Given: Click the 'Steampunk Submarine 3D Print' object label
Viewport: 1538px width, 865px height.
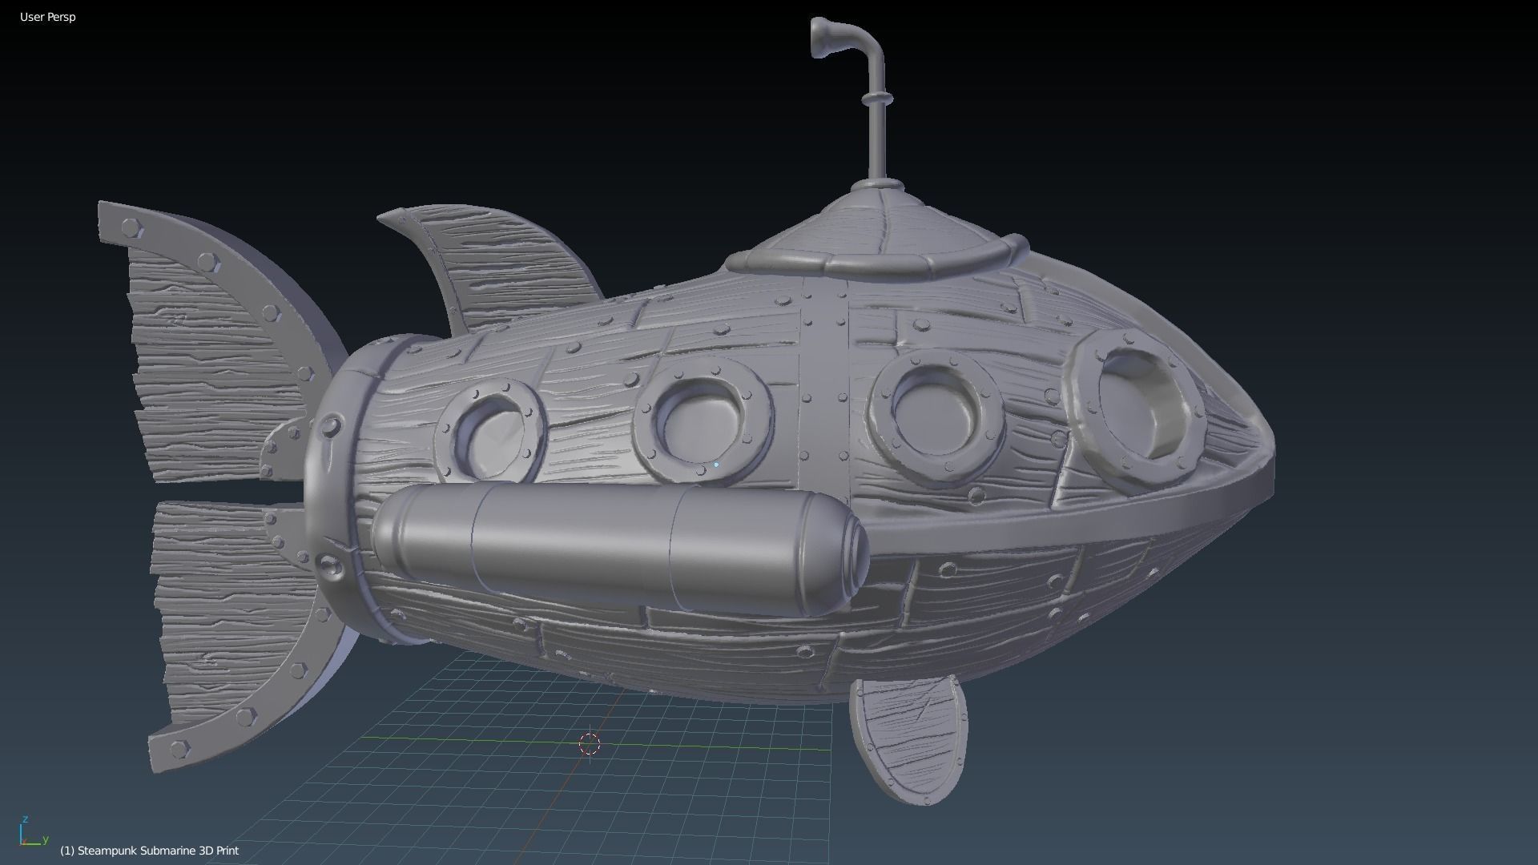Looking at the screenshot, I should (x=150, y=851).
